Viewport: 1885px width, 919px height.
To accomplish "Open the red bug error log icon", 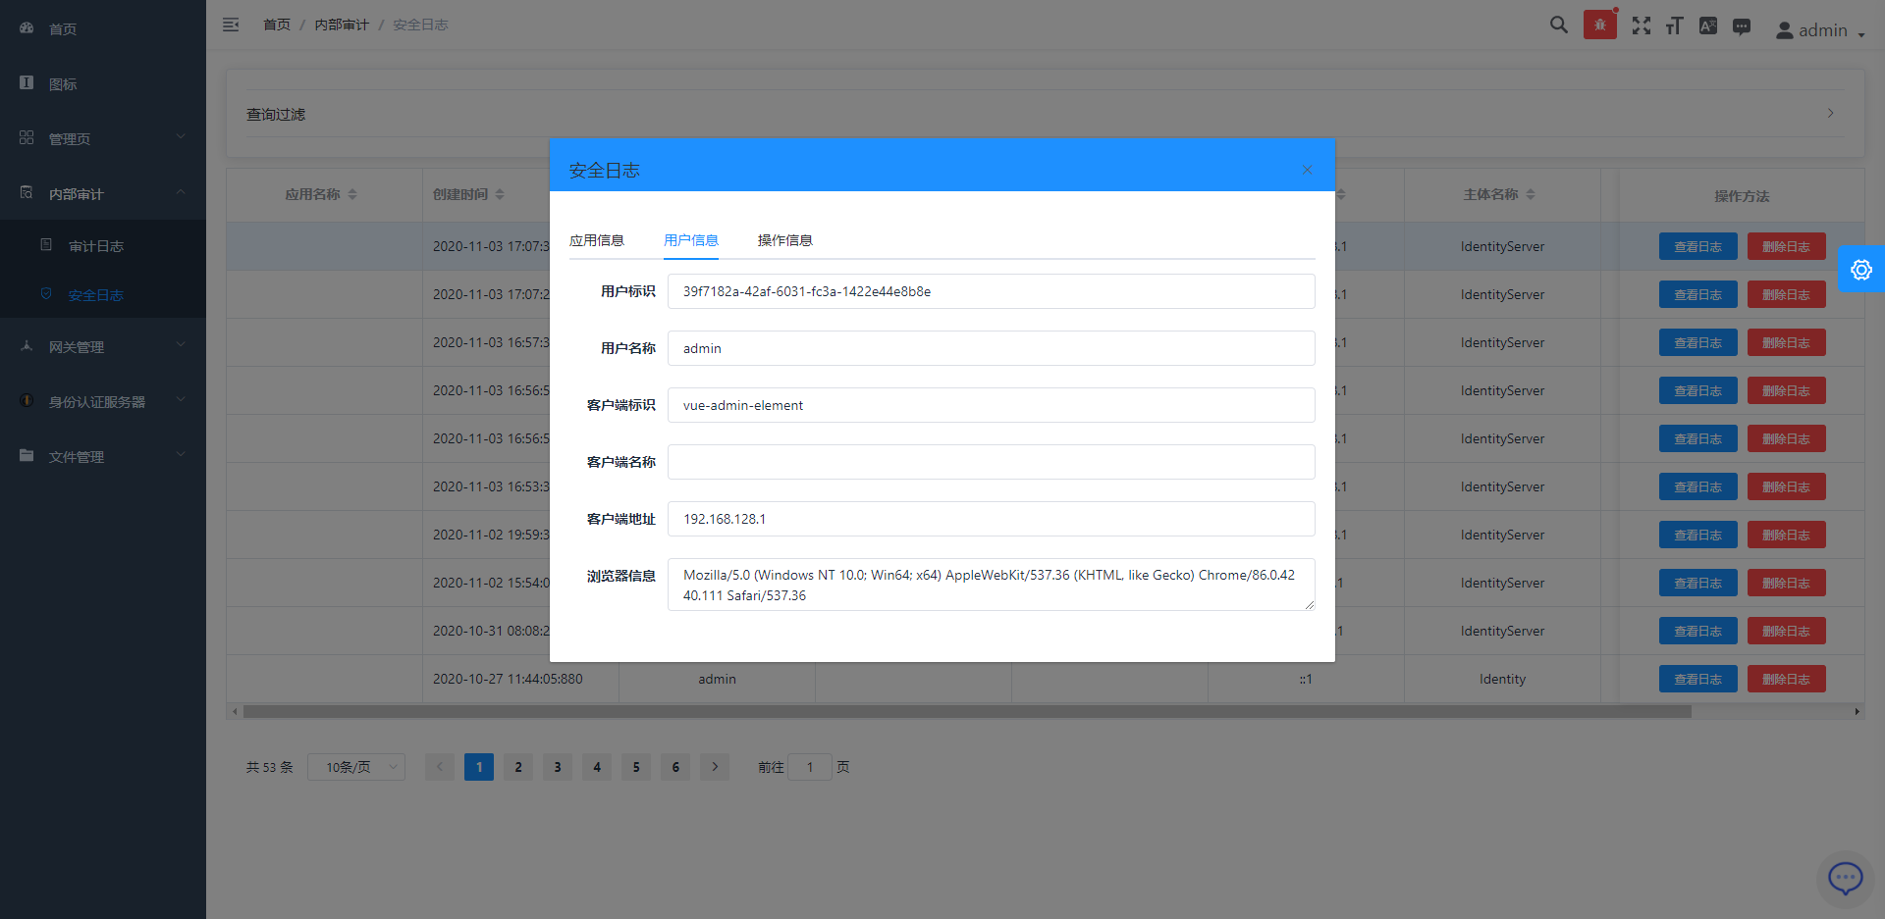I will click(x=1599, y=26).
